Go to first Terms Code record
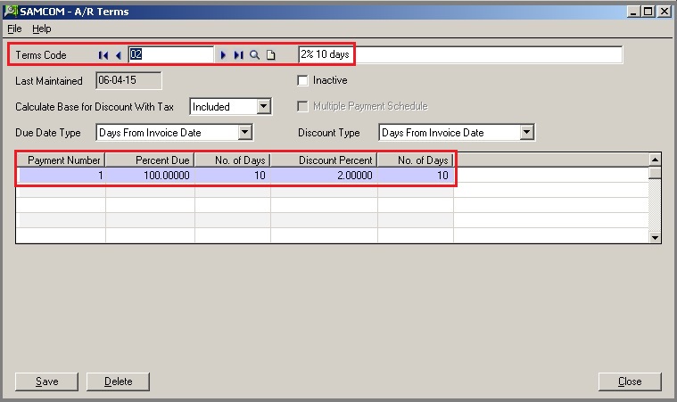 [x=103, y=55]
